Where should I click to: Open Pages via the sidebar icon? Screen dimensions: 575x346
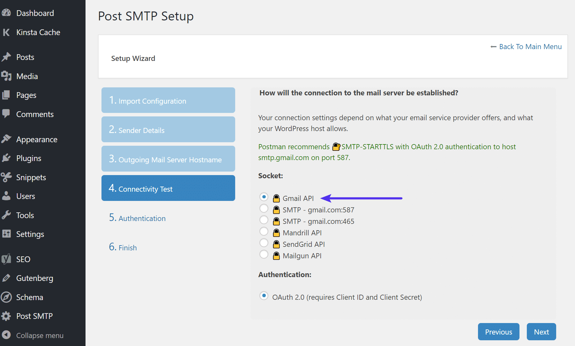coord(26,95)
